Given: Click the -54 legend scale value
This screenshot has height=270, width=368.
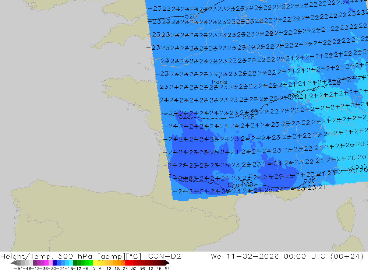Looking at the screenshot, I should click(18, 269).
